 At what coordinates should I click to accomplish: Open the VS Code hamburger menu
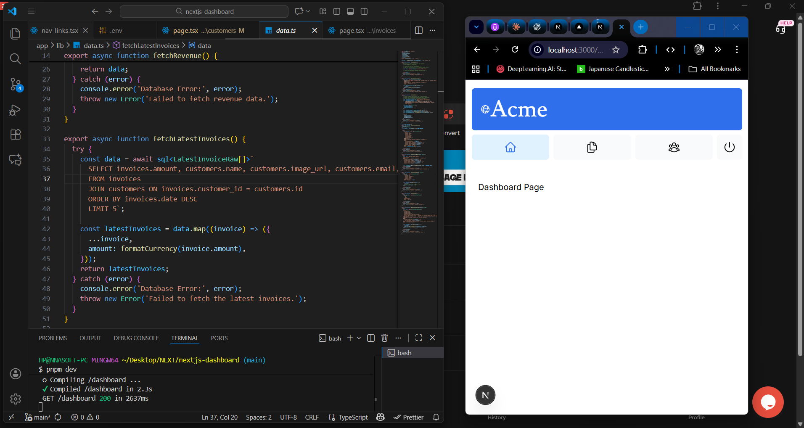(x=31, y=11)
